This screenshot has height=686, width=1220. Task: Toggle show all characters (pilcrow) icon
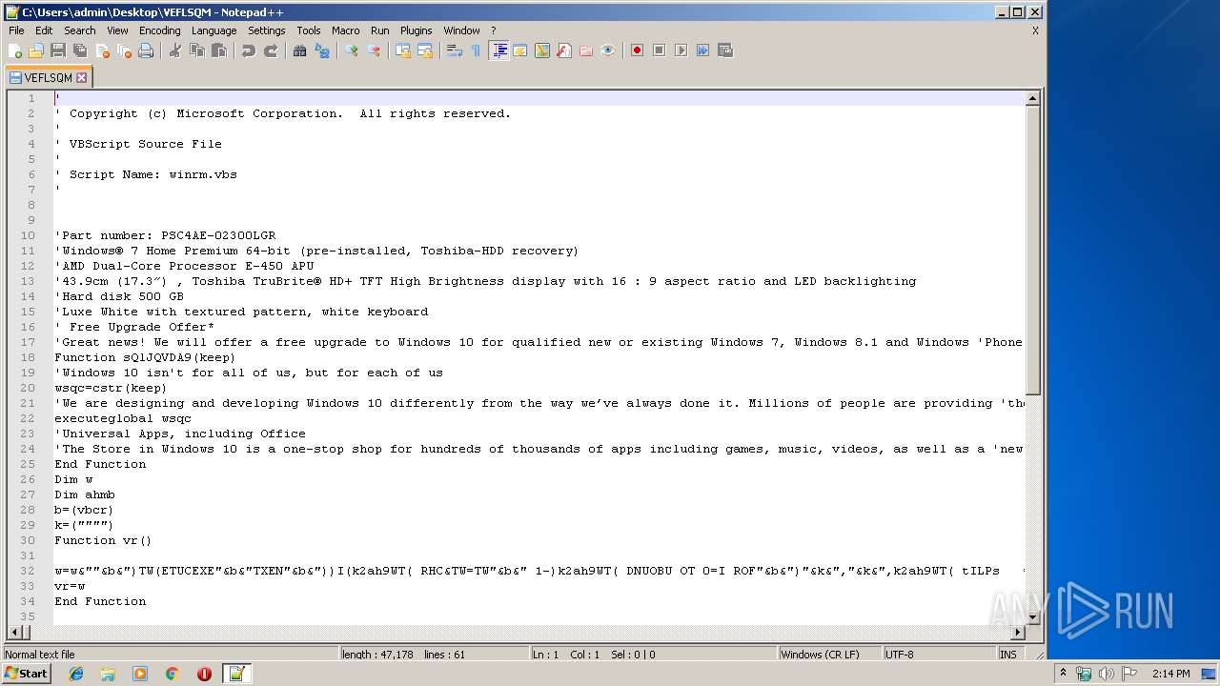click(x=477, y=50)
